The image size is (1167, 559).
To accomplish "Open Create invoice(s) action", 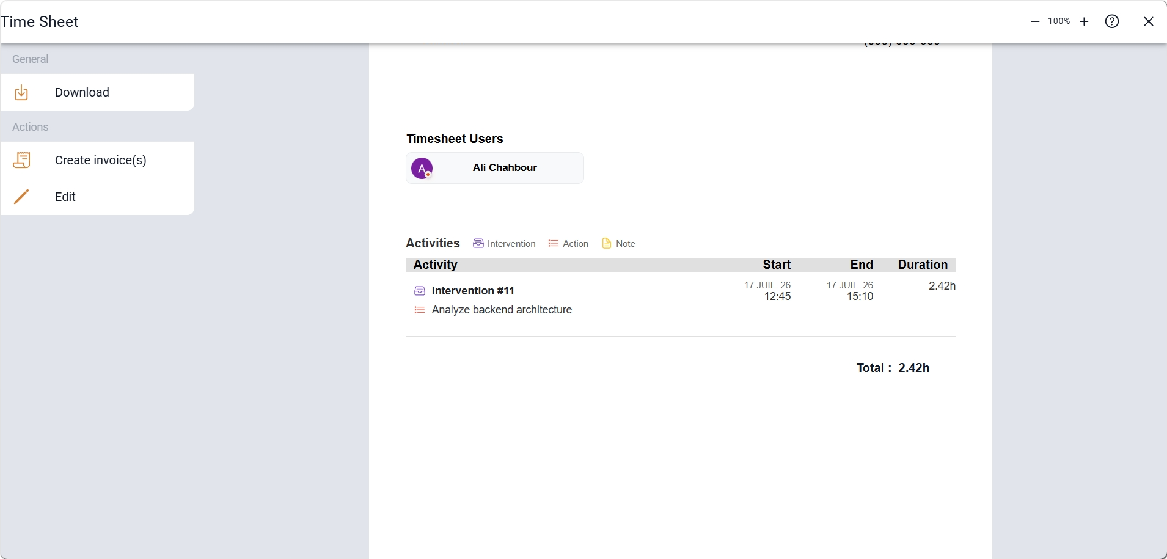I will point(98,160).
